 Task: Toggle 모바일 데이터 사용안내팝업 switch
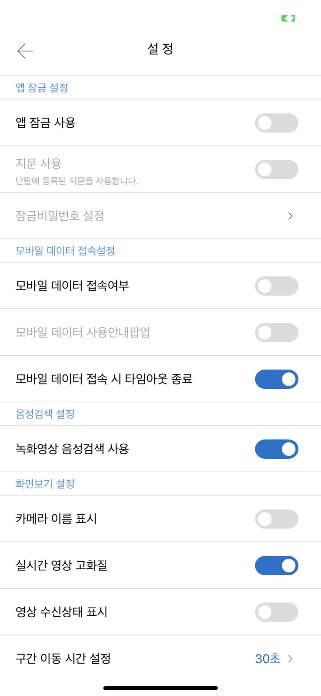pos(277,333)
